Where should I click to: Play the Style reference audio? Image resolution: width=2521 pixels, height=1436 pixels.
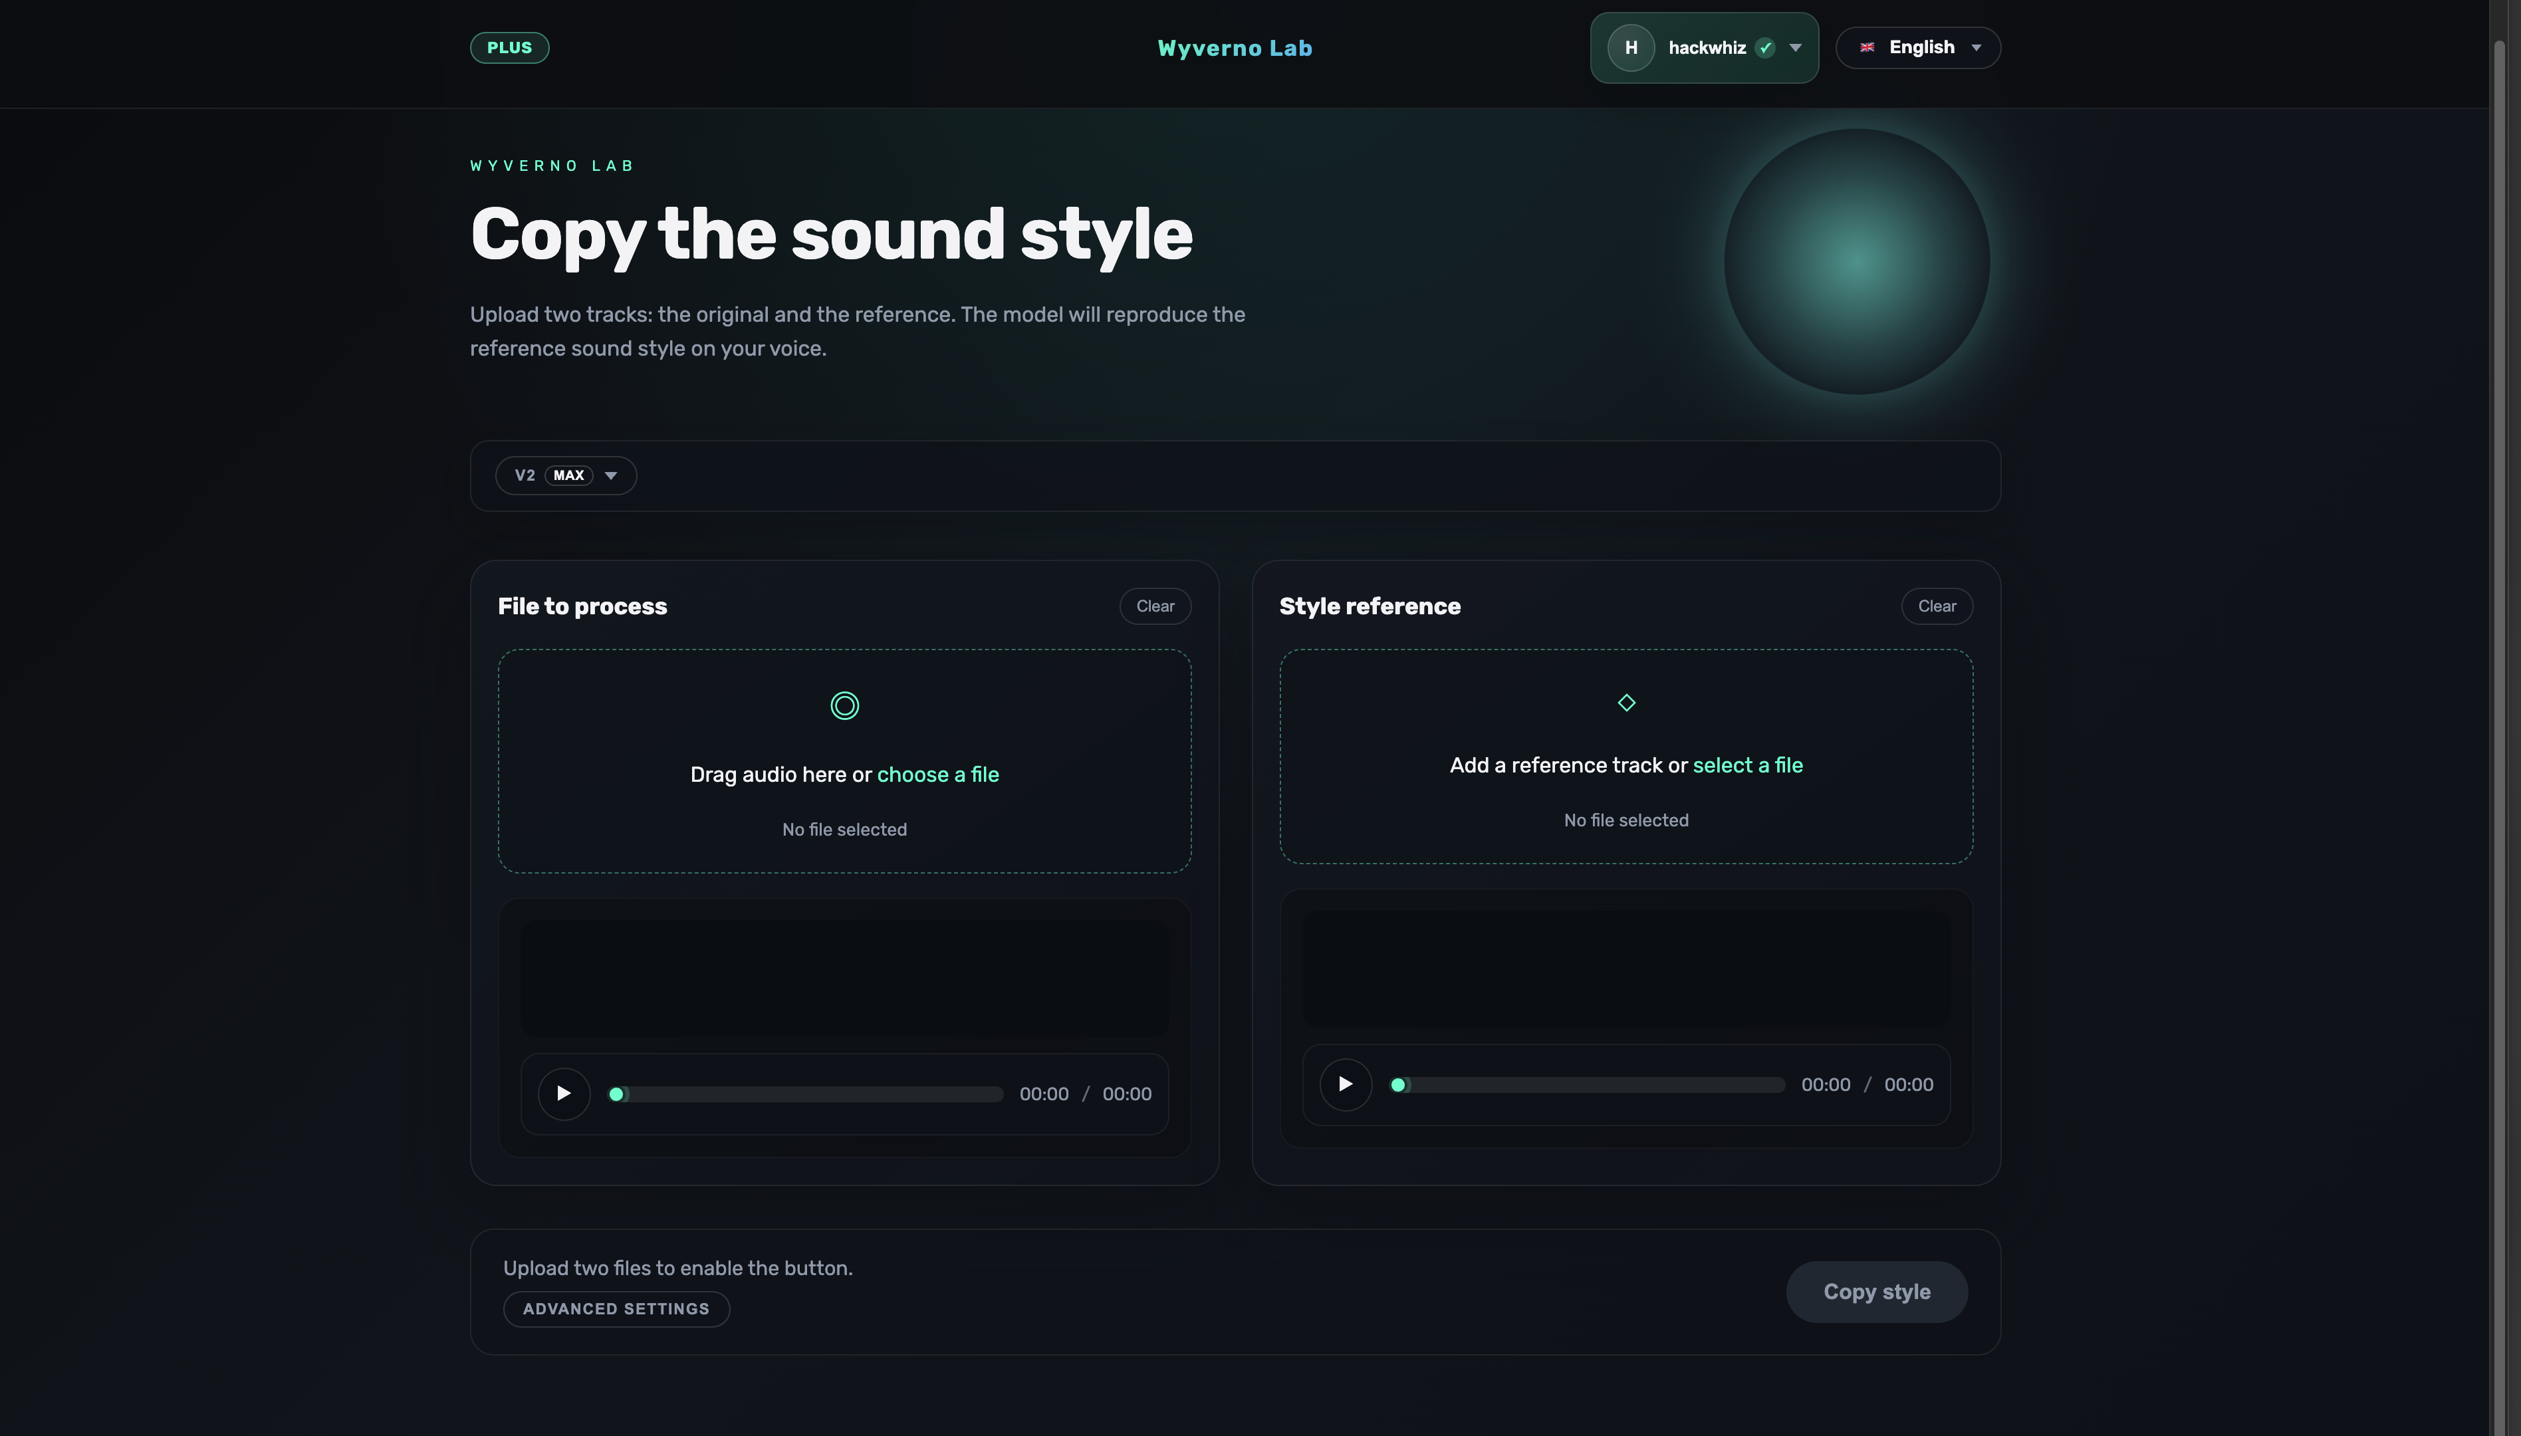tap(1346, 1084)
